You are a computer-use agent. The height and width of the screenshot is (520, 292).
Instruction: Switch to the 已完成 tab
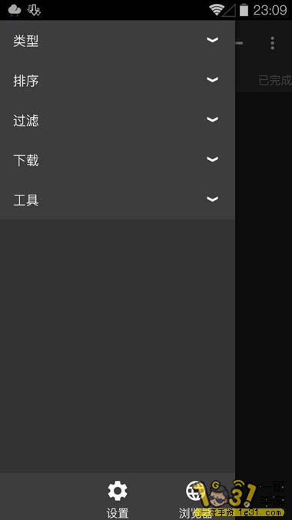pos(275,80)
